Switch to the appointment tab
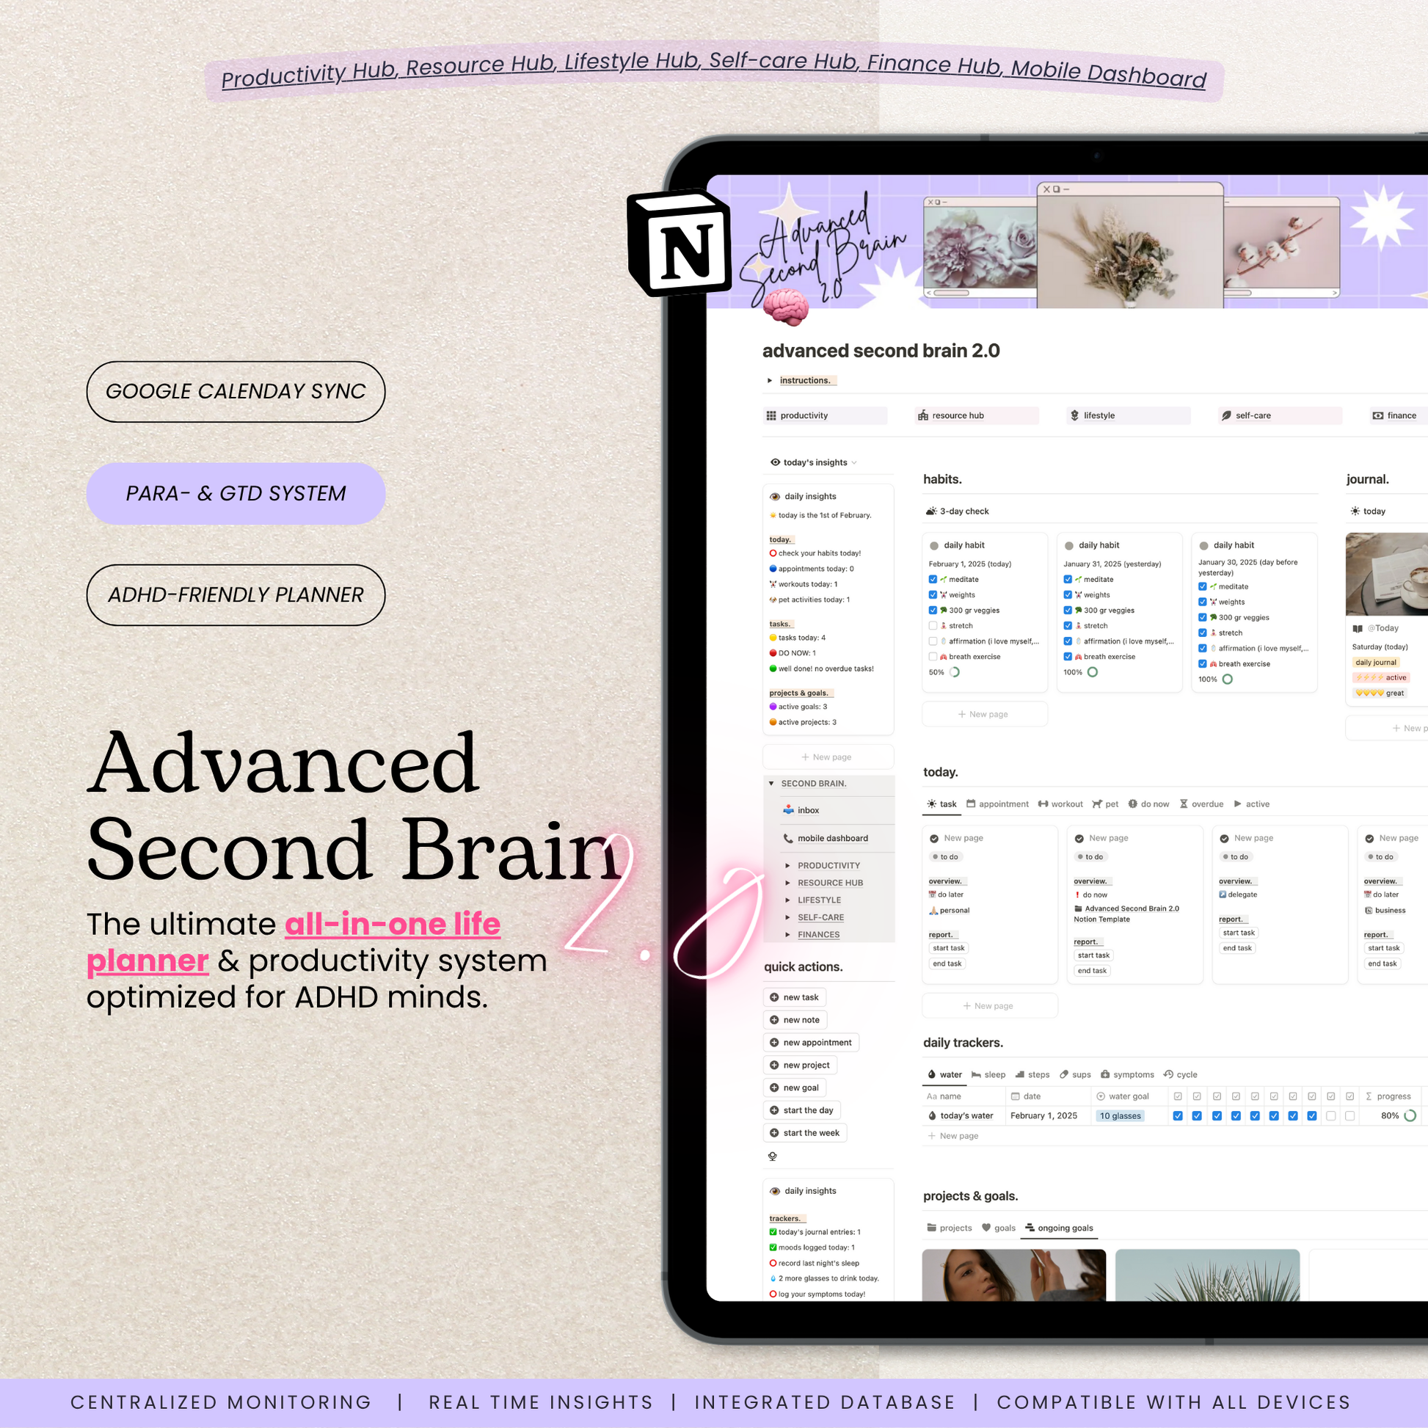 [997, 804]
